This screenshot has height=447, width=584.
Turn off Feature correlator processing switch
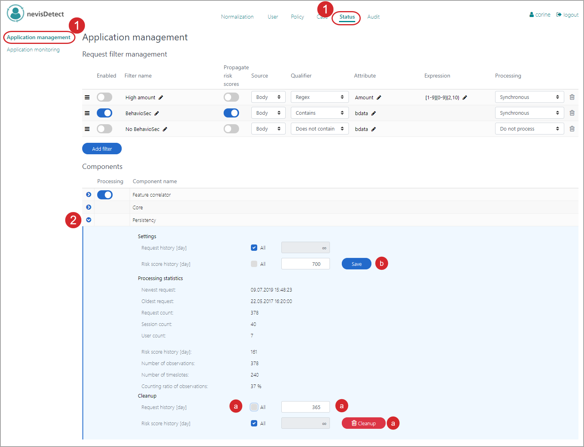[105, 195]
